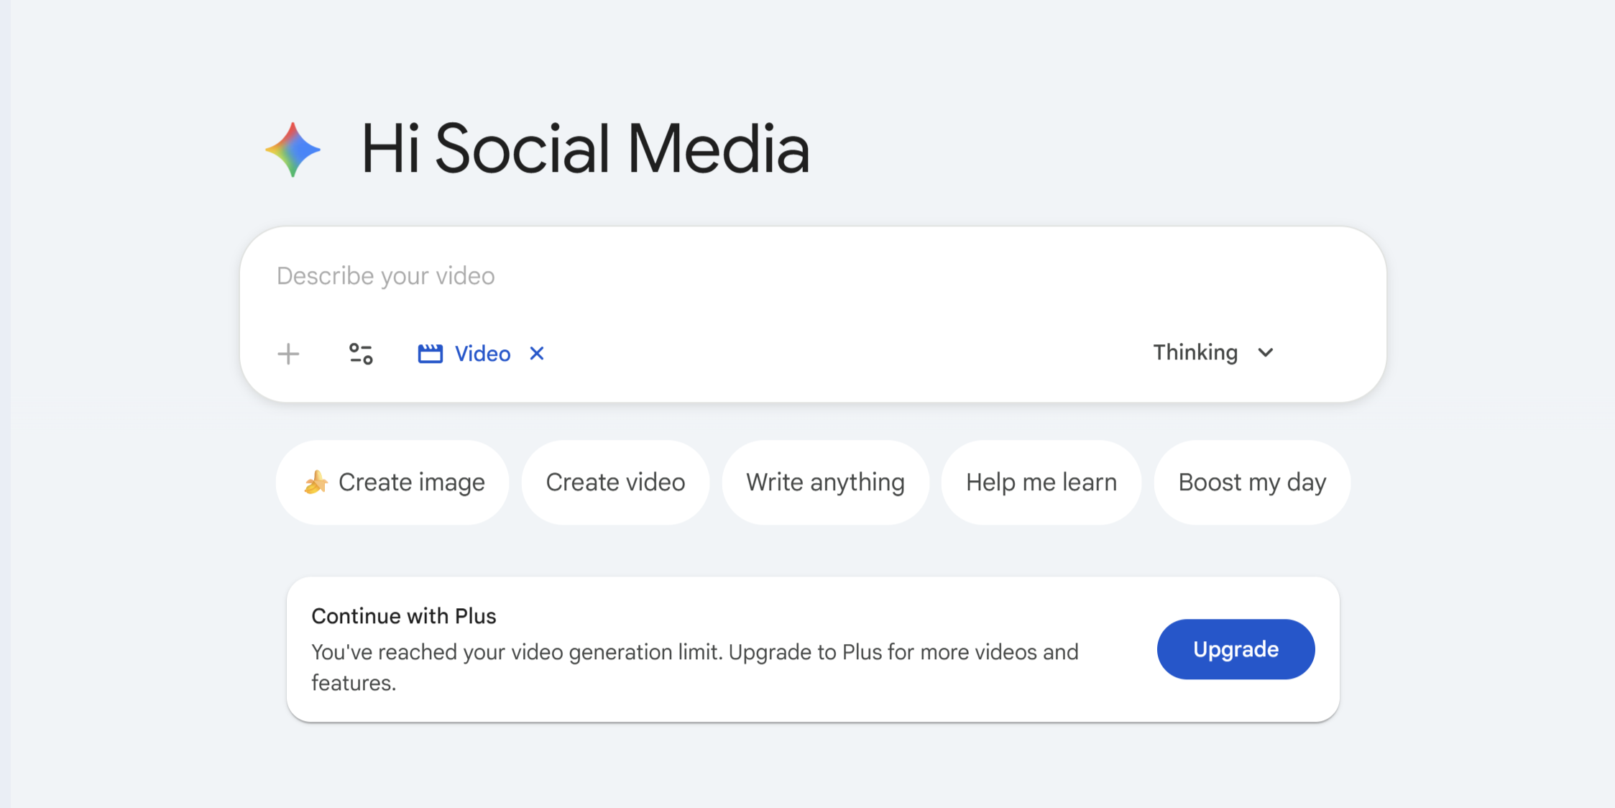Viewport: 1615px width, 808px height.
Task: Tap the Boost my day chip
Action: (x=1252, y=482)
